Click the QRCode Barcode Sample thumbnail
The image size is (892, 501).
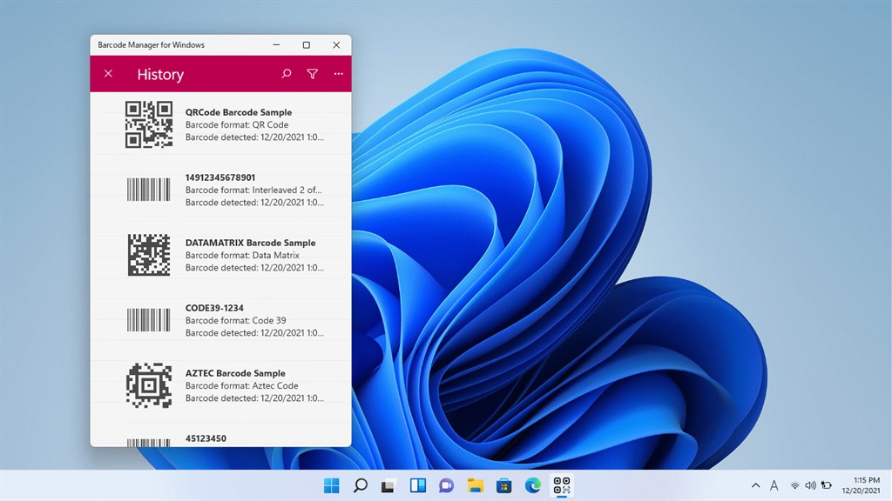coord(146,124)
